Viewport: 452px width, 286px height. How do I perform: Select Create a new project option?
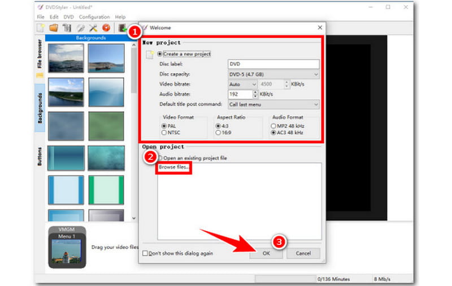(x=160, y=54)
